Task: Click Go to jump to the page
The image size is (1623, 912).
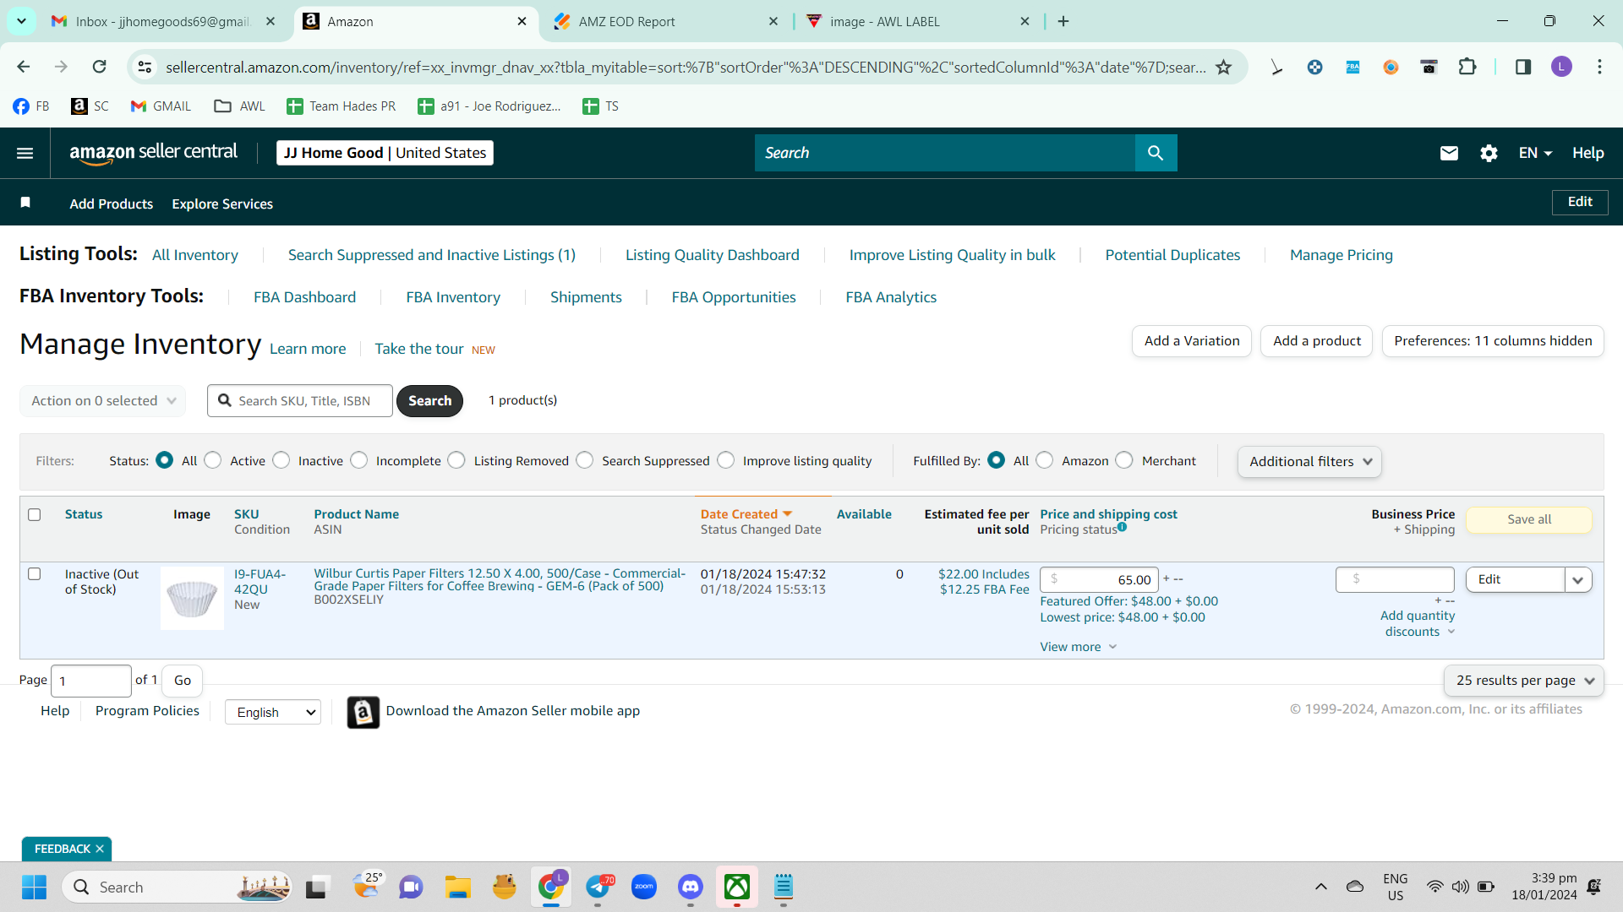Action: pos(183,681)
